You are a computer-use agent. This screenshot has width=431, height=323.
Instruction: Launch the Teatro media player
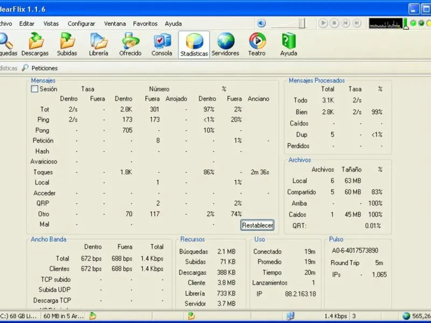257,44
